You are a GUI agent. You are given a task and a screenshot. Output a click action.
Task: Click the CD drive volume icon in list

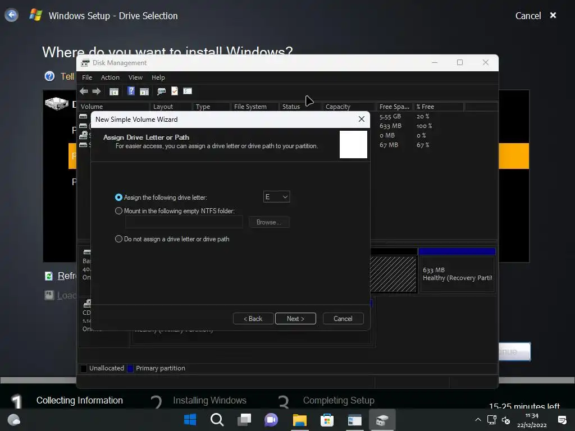[x=84, y=135]
